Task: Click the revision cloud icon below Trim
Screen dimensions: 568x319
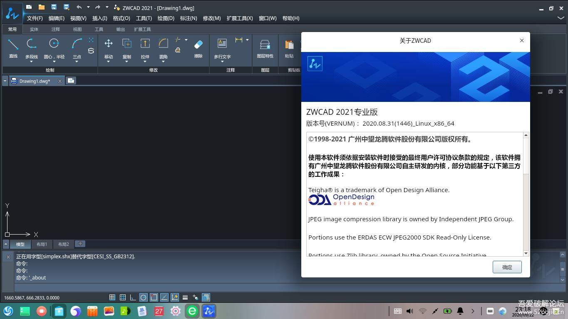Action: [x=178, y=50]
